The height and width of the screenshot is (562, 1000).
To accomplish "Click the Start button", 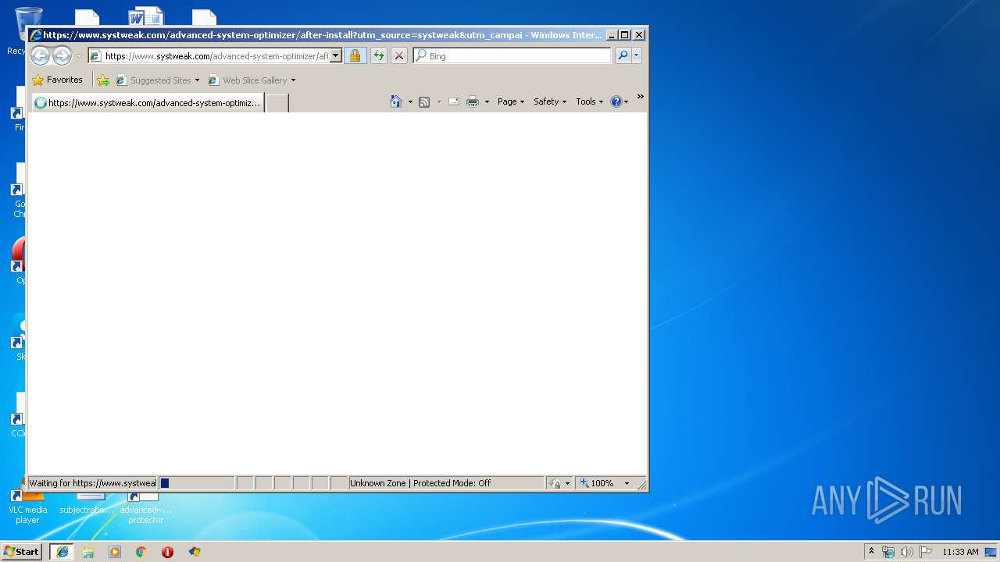I will point(21,552).
